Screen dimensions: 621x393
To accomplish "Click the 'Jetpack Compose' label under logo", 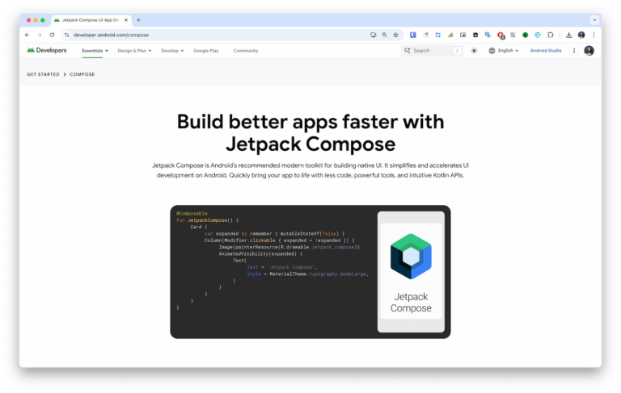I will pos(411,303).
